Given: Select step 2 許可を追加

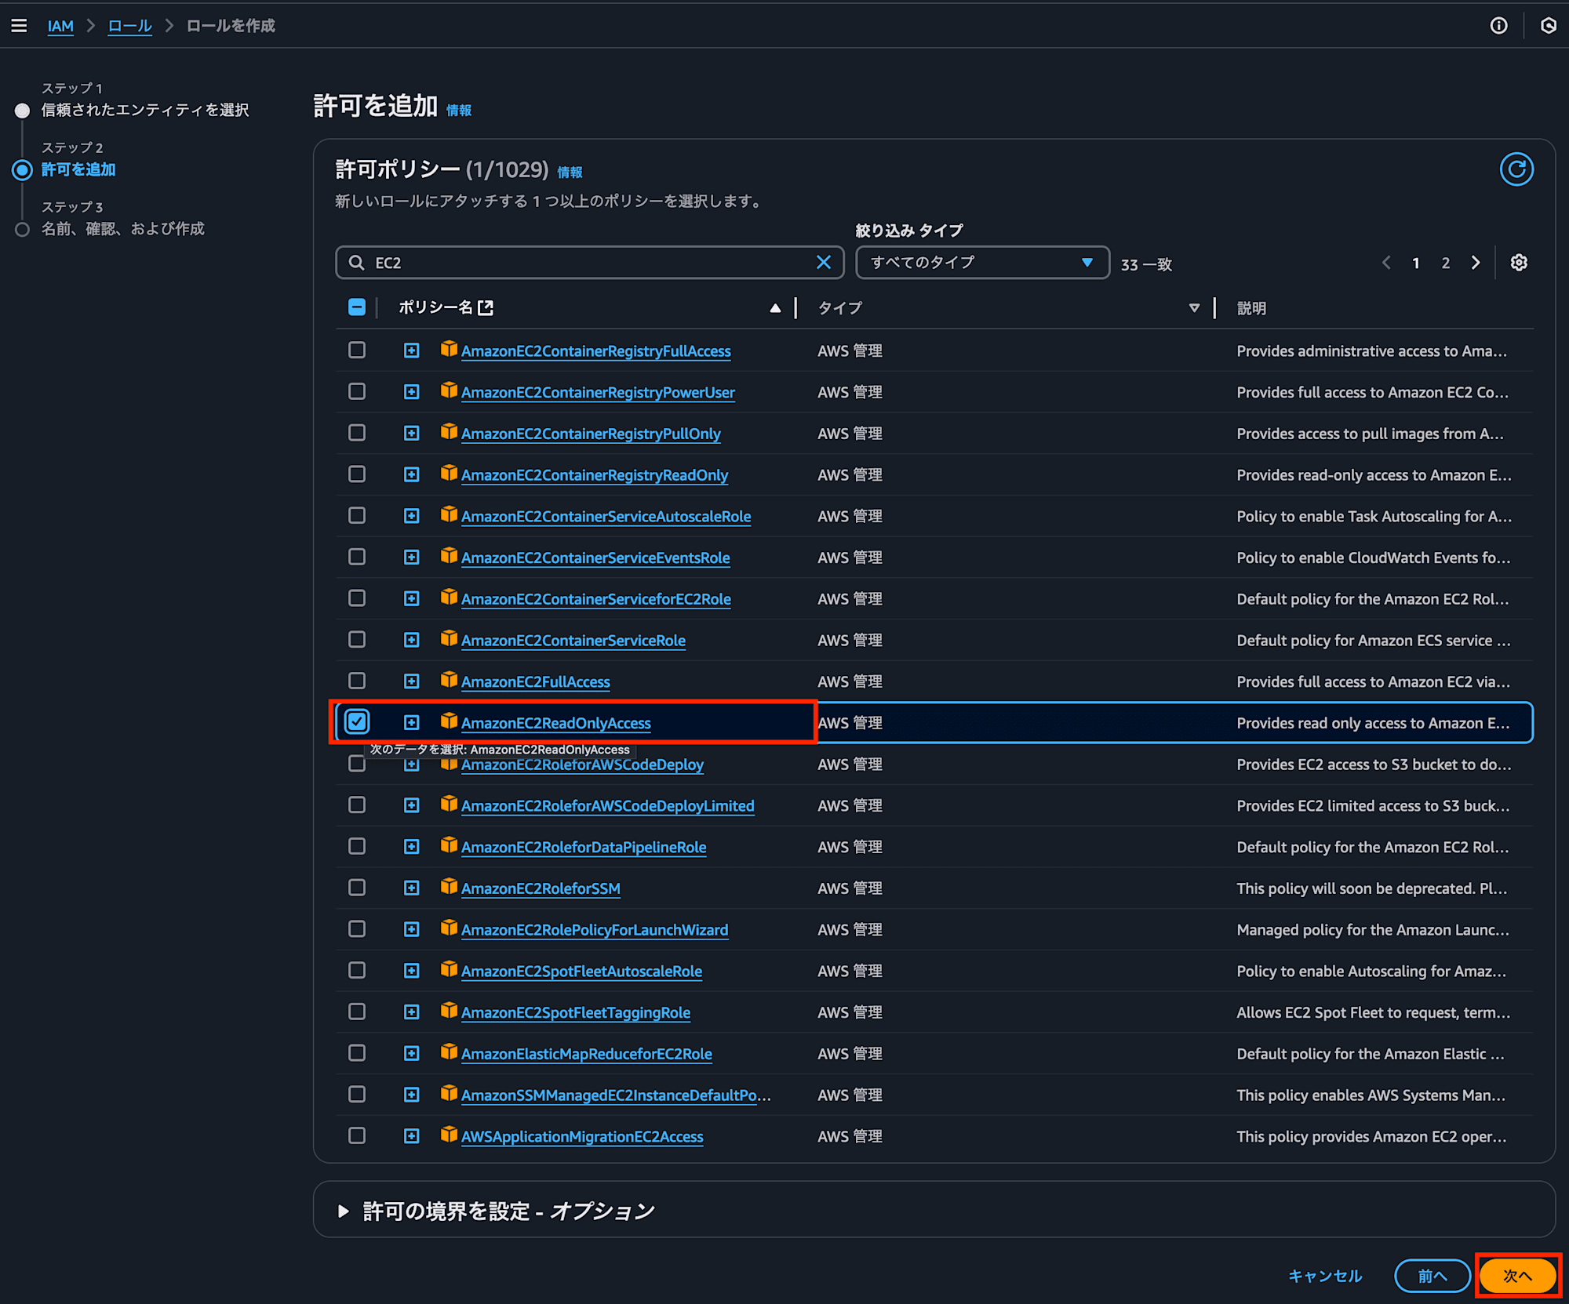Looking at the screenshot, I should click(78, 169).
